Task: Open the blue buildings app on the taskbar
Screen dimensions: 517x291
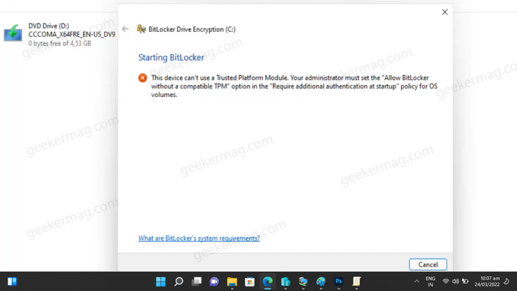Action: click(x=286, y=281)
